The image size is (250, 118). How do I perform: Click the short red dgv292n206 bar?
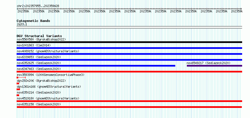tap(18, 83)
